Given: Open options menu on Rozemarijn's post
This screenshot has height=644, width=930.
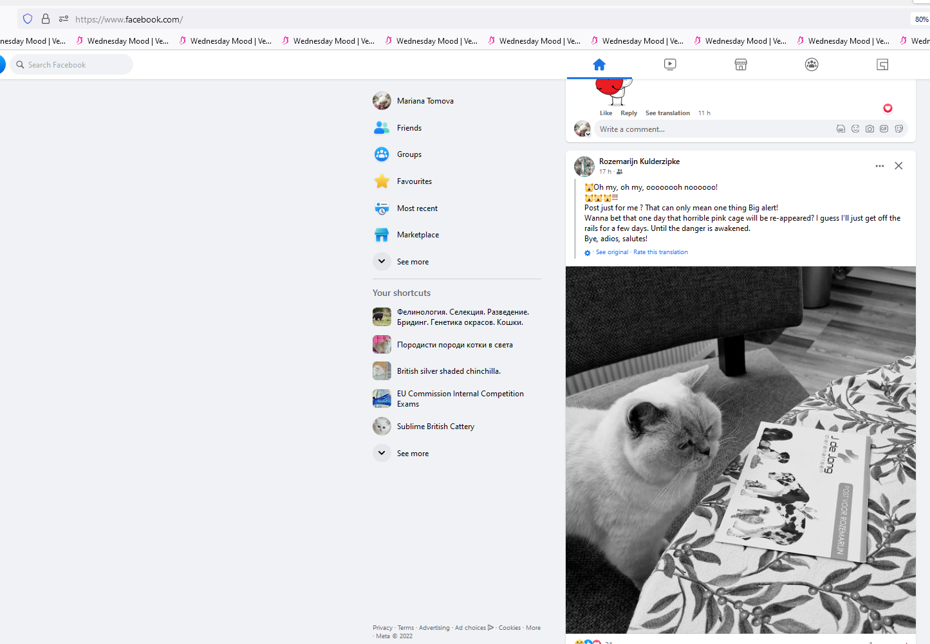Looking at the screenshot, I should [x=880, y=166].
